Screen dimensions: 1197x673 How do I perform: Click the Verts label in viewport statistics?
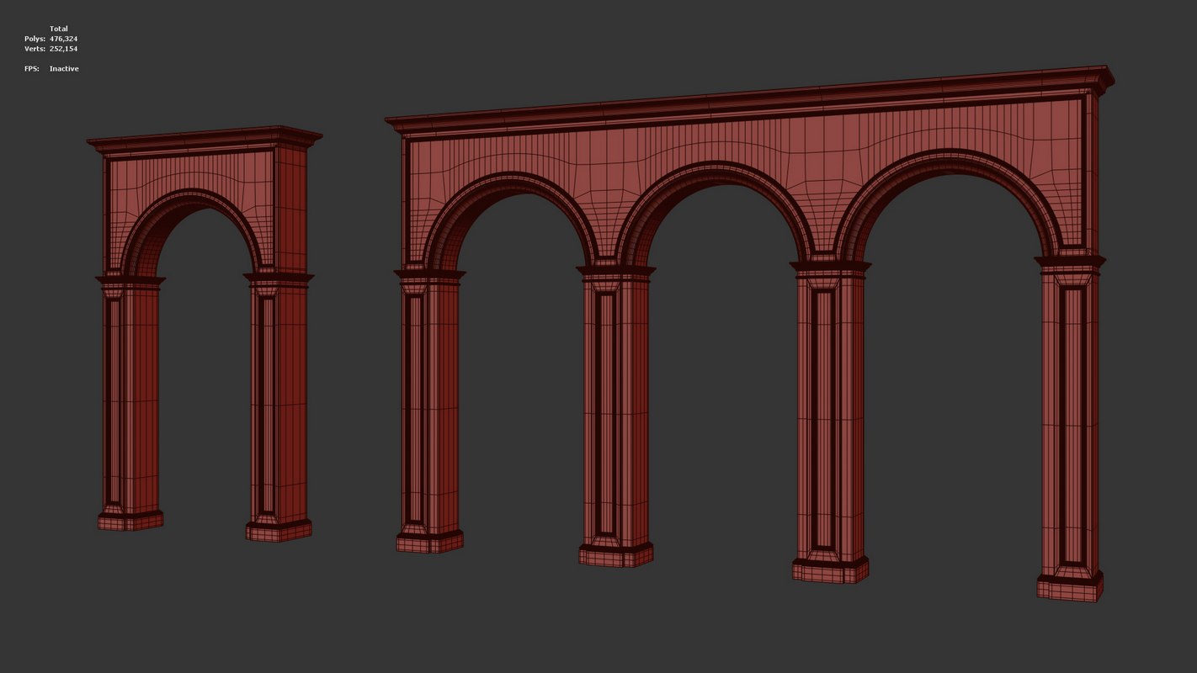tap(35, 49)
